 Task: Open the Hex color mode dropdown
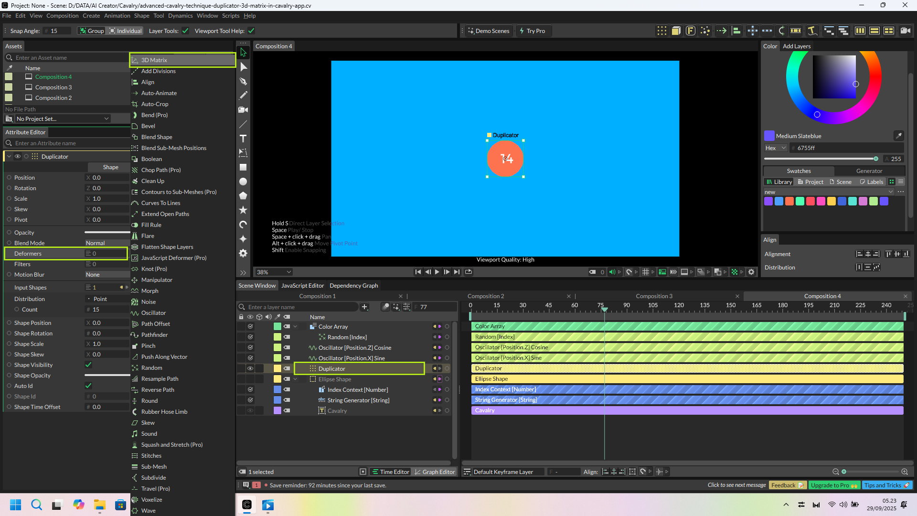[x=775, y=148]
